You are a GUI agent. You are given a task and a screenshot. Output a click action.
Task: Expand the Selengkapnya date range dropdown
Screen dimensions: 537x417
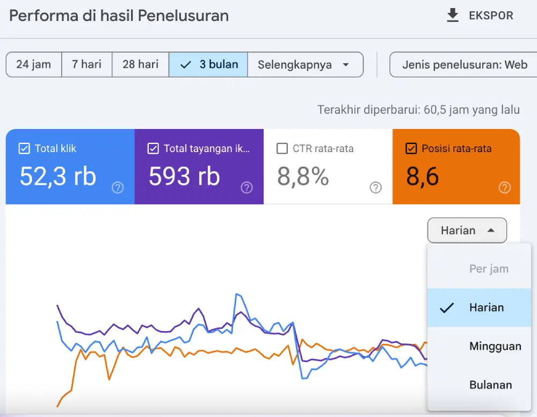tap(305, 64)
